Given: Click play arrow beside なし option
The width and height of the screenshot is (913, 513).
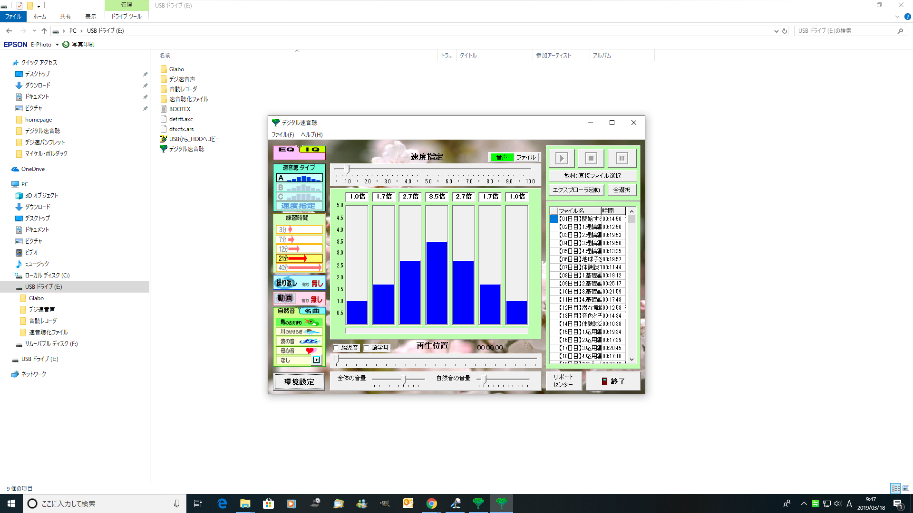Looking at the screenshot, I should (316, 360).
